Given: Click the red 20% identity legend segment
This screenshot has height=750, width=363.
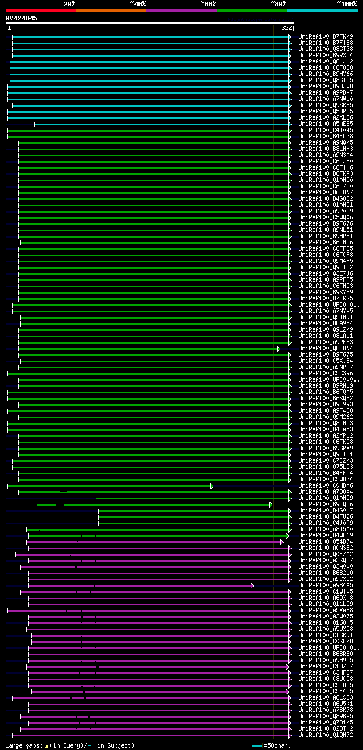Looking at the screenshot, I should [41, 10].
